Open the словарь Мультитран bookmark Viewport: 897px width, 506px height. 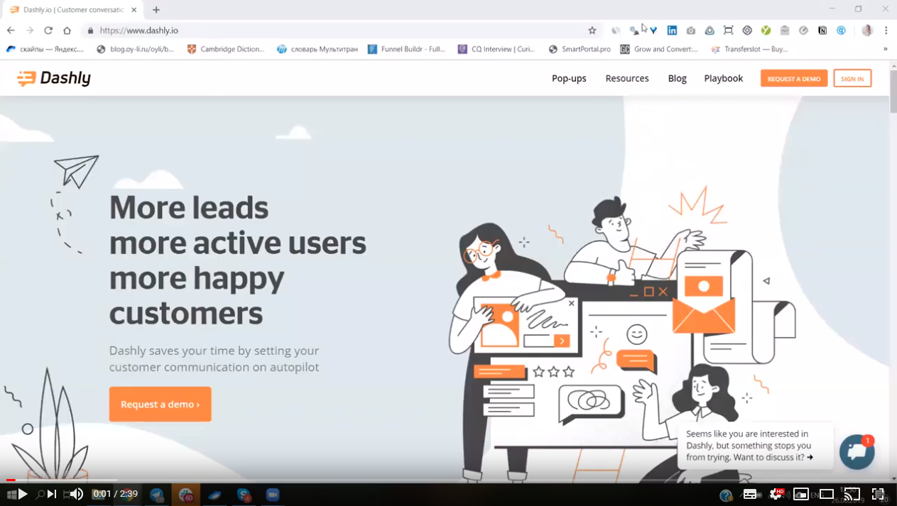[317, 49]
